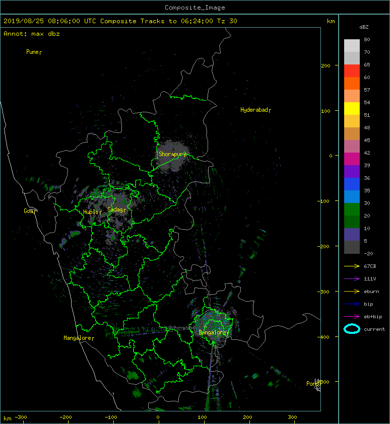390x424 pixels.
Task: Click the 'km' unit label at top right
Action: tap(331, 21)
